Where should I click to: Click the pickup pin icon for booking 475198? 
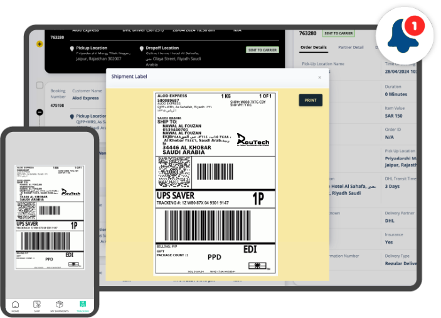(72, 116)
